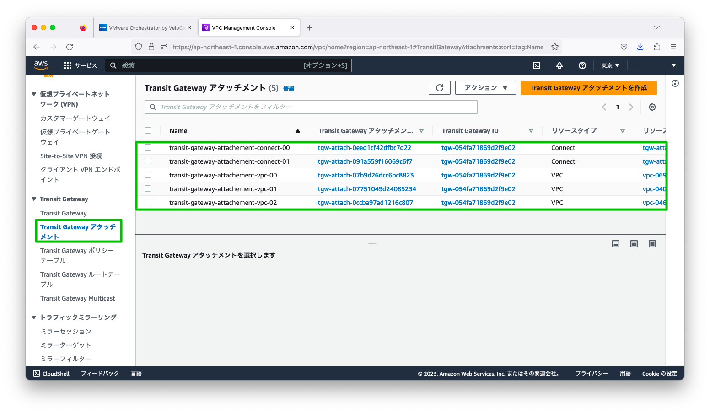Screen dimensions: 710x414
Task: Collapse the 仮想プライベートネットワーク (VPN) section
Action: pyautogui.click(x=34, y=94)
